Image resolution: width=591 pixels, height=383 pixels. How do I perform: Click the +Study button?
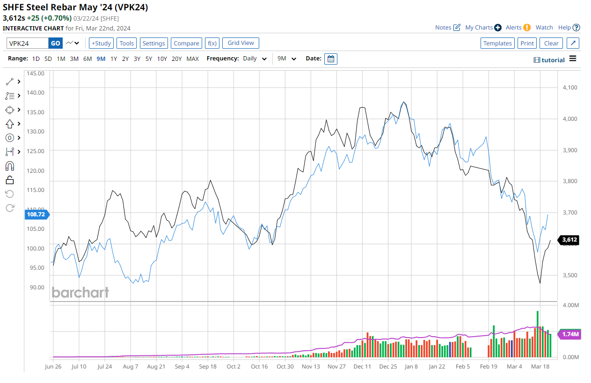[101, 43]
